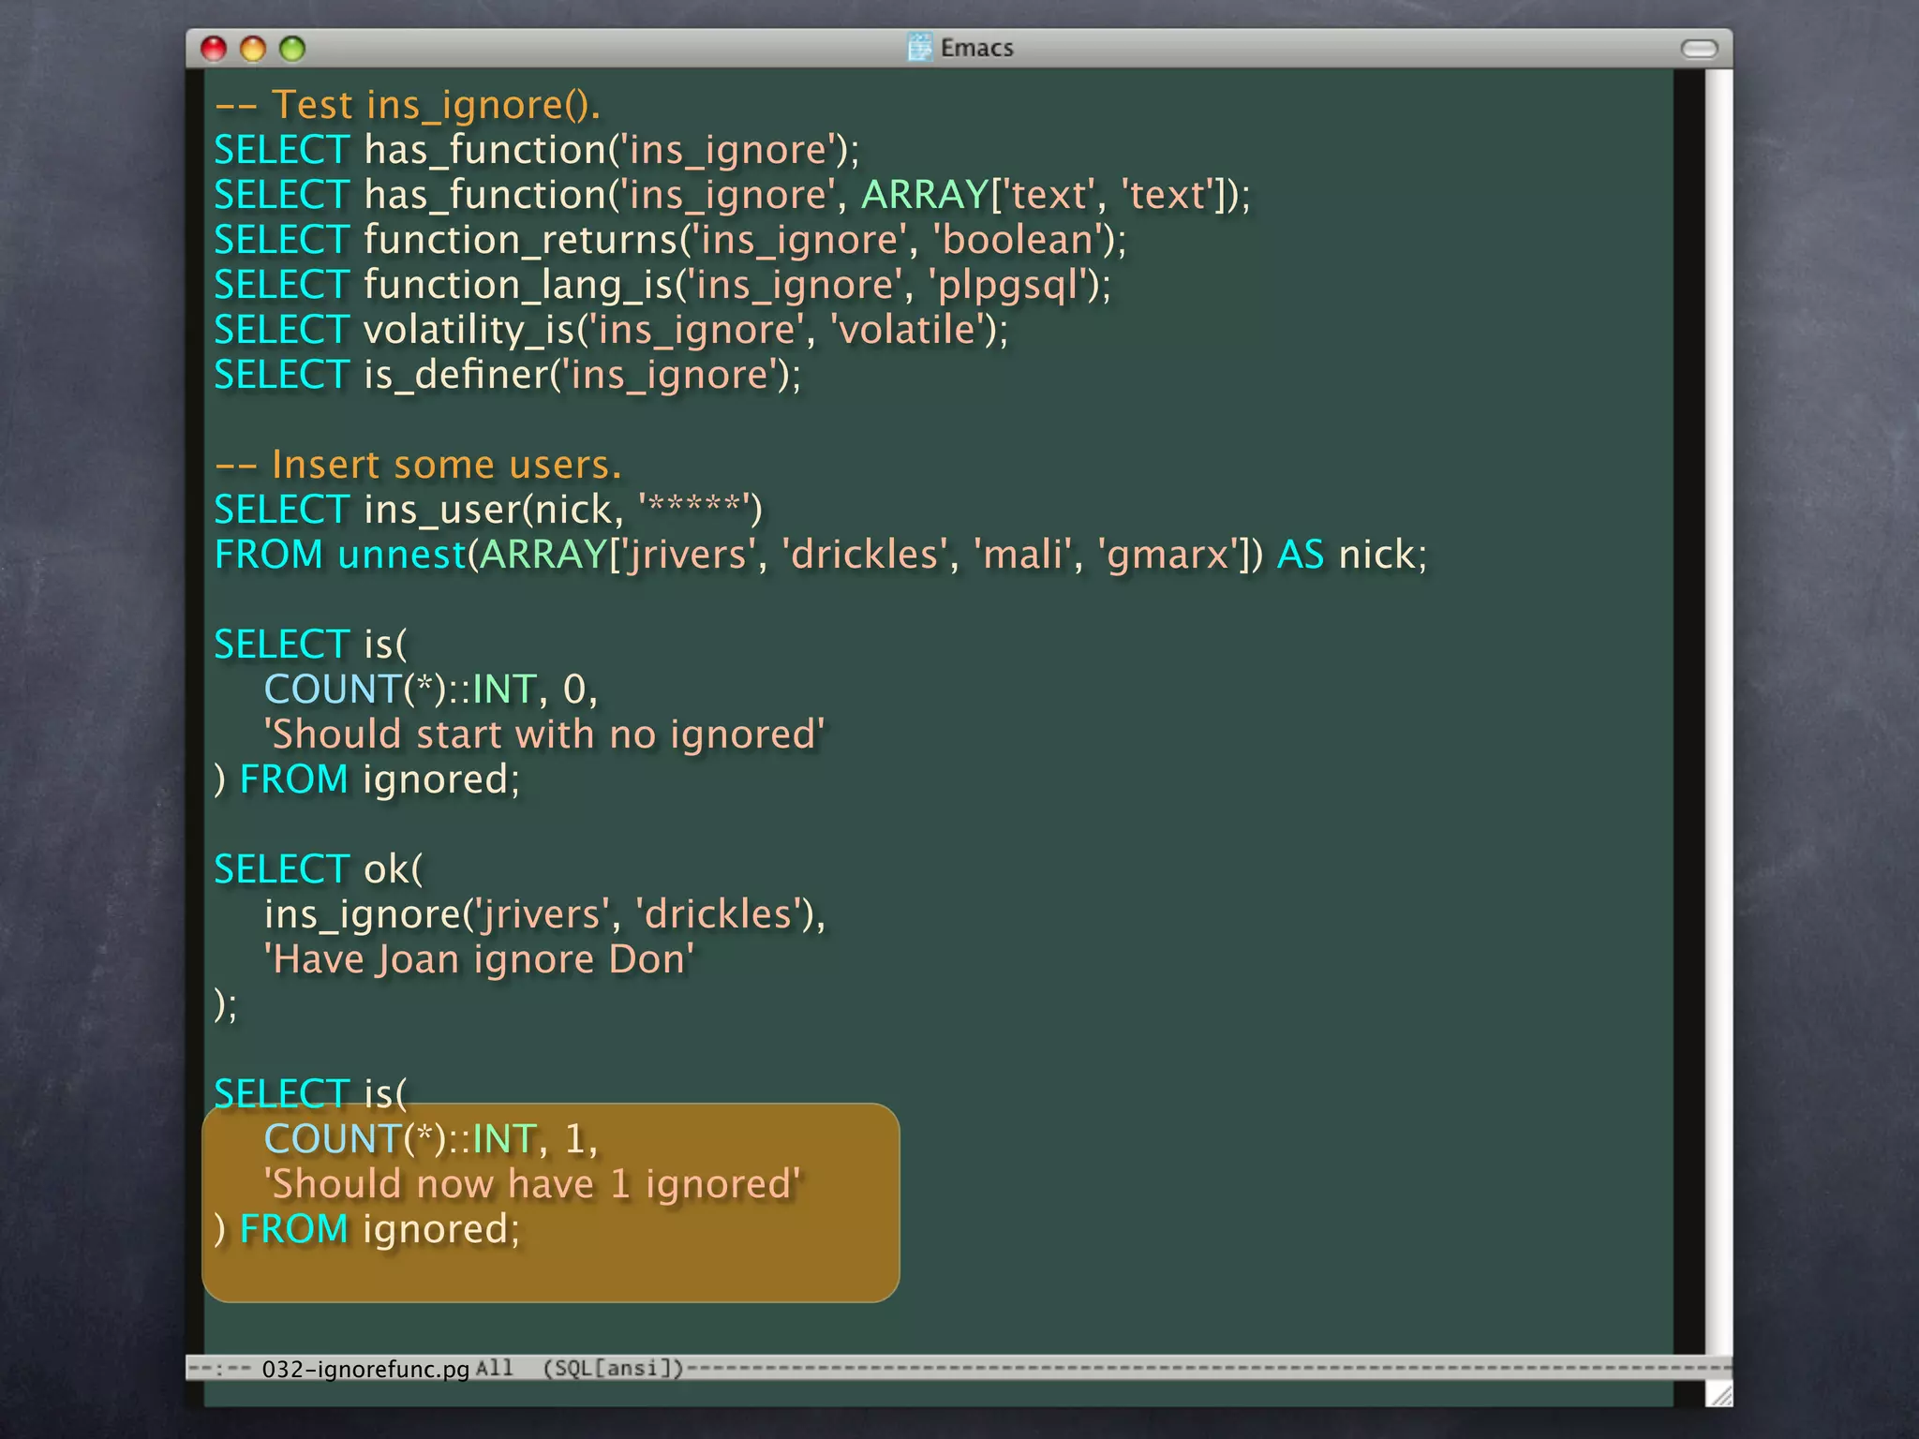Click the vertical scrollbar of the Emacs window
1919x1439 pixels.
click(1718, 712)
